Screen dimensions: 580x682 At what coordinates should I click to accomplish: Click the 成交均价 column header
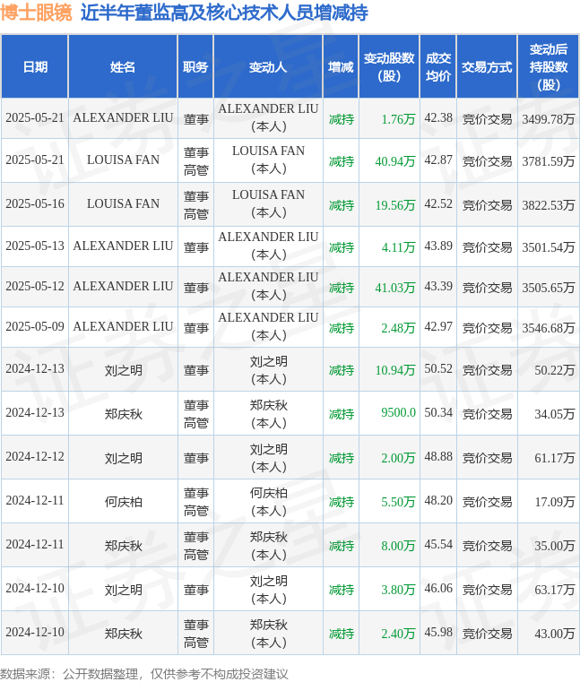pos(437,67)
